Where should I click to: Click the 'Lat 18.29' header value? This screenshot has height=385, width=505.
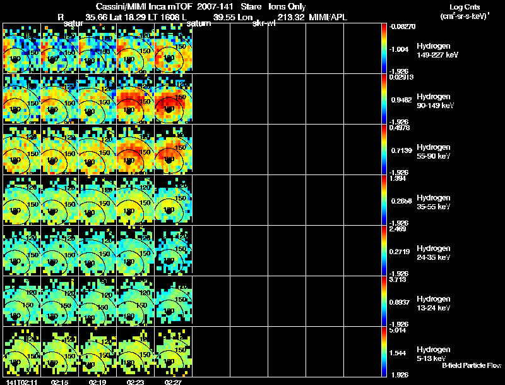[x=128, y=17]
